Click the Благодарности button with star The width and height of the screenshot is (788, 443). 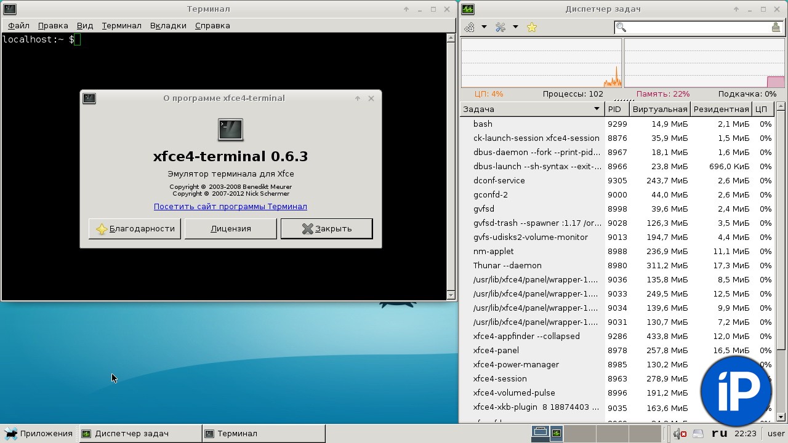coord(135,228)
